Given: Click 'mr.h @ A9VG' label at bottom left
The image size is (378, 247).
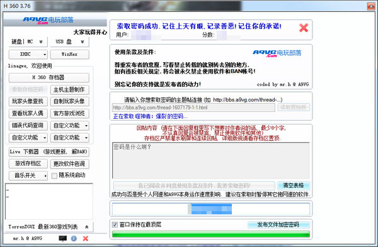Looking at the screenshot, I should click(x=28, y=238).
